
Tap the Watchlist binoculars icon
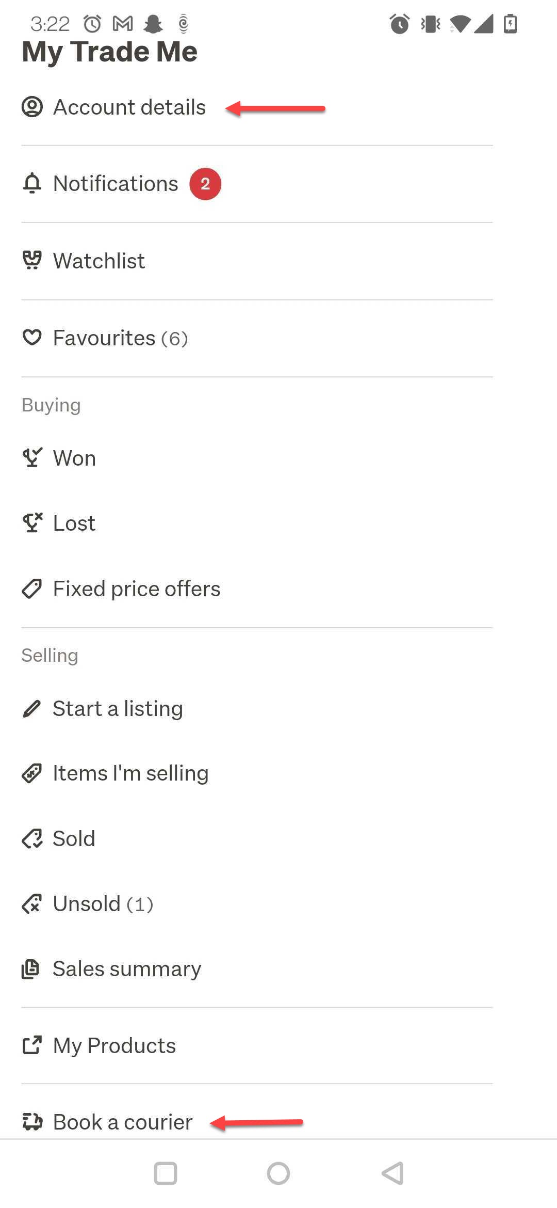[x=32, y=260]
